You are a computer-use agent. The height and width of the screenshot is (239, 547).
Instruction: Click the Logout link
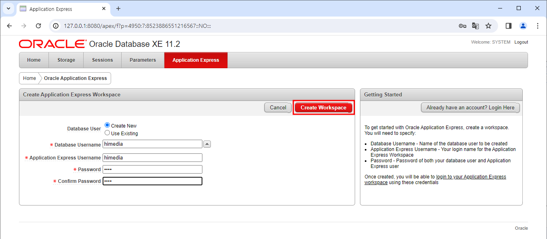point(521,42)
